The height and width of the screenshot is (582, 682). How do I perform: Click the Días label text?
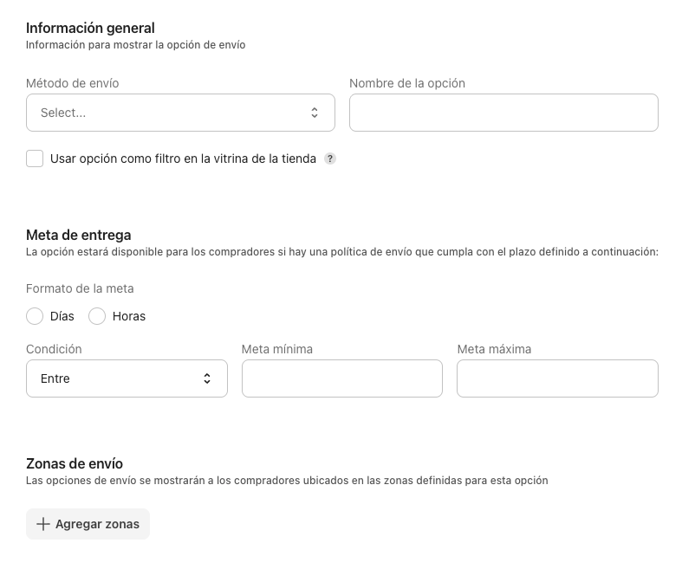pyautogui.click(x=62, y=316)
